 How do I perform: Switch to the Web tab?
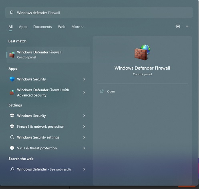pyautogui.click(x=62, y=27)
